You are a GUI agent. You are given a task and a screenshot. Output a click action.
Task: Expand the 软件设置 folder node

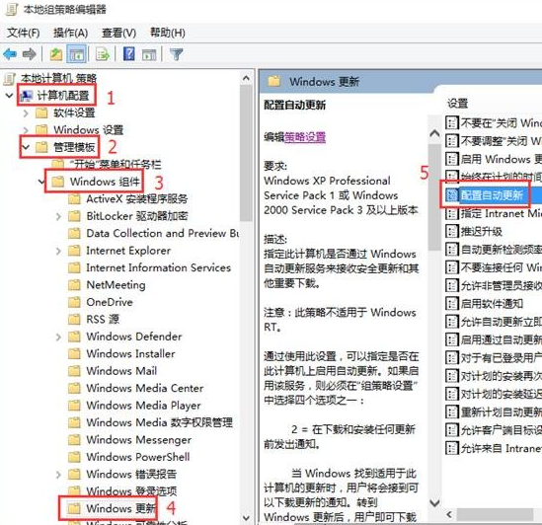click(x=26, y=112)
